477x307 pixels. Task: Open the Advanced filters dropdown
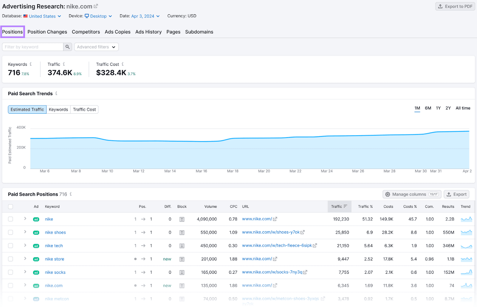(96, 47)
